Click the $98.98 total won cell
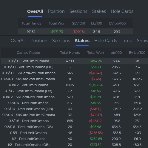This screenshot has width=148, height=148. click(x=96, y=127)
